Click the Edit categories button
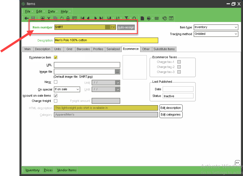The height and width of the screenshot is (176, 243). (x=171, y=114)
